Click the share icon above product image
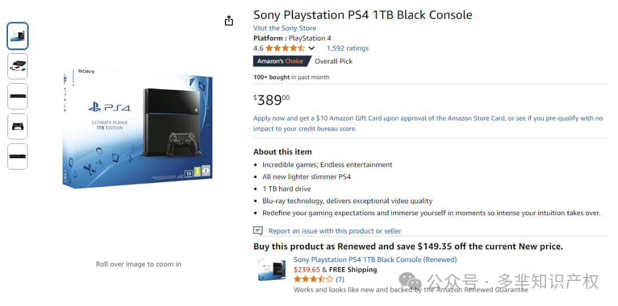This screenshot has height=306, width=618. click(229, 21)
